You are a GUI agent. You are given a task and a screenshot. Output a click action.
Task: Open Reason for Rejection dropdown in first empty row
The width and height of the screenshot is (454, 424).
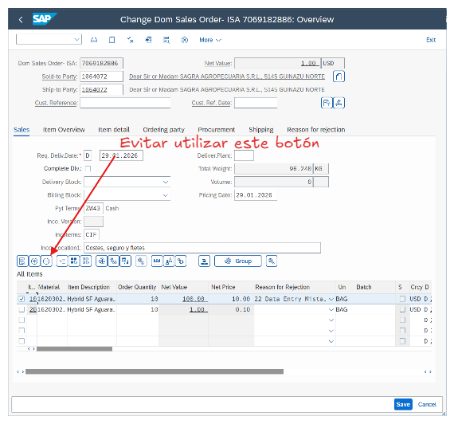point(331,320)
